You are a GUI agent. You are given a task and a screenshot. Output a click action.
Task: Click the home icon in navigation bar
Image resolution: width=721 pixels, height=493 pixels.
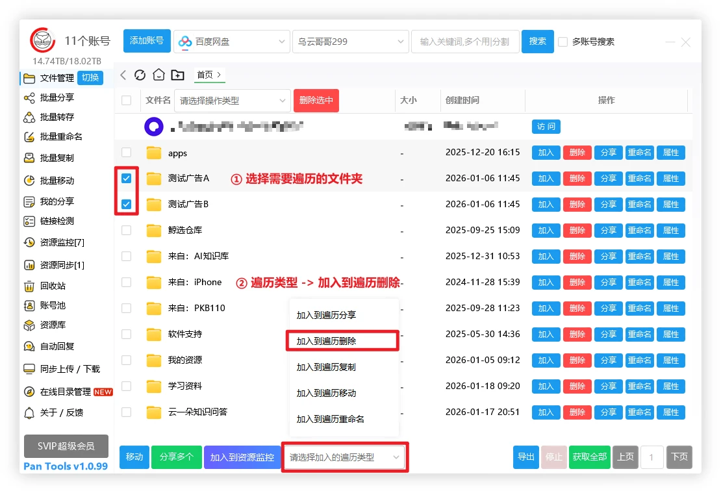(x=158, y=75)
